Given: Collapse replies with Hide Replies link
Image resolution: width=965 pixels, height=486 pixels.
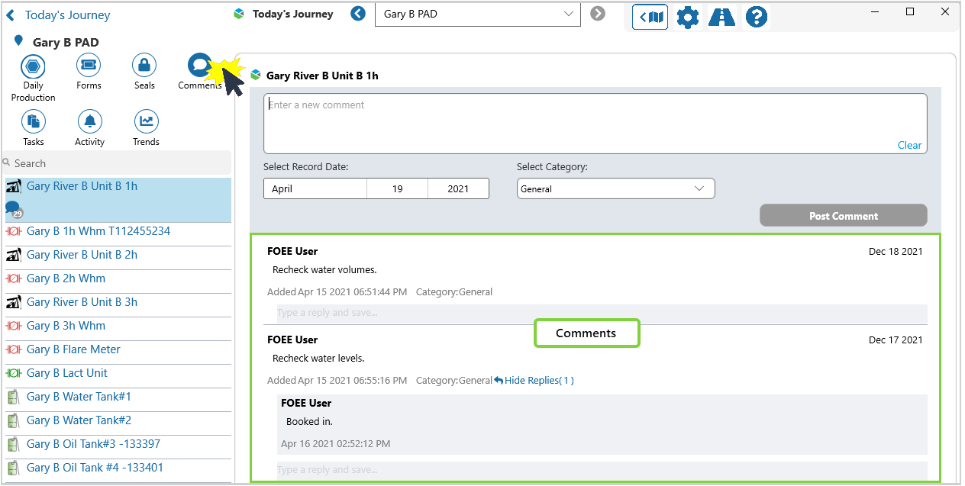Looking at the screenshot, I should (534, 380).
